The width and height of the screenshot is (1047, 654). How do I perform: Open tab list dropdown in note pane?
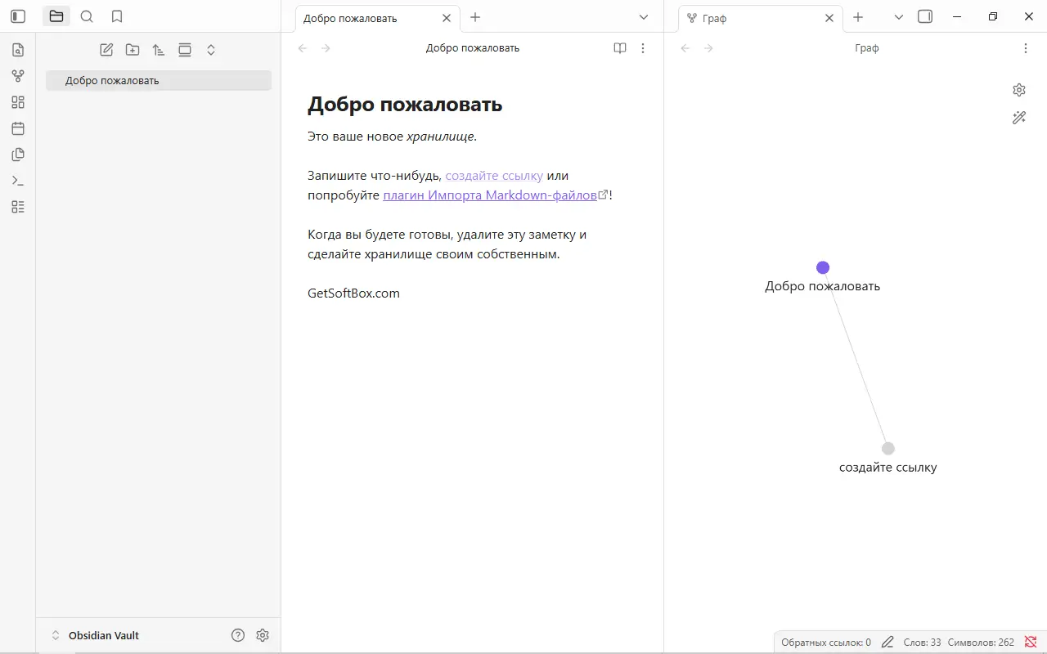coord(644,17)
